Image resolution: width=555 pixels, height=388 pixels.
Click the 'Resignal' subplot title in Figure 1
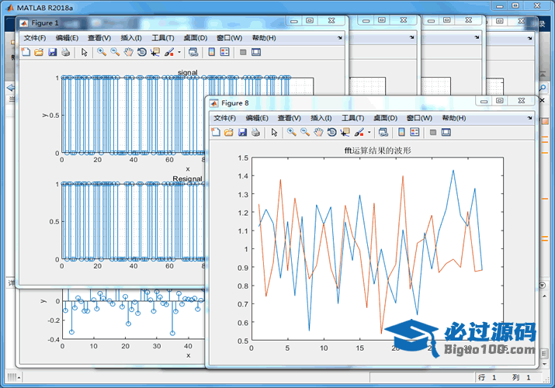[x=188, y=178]
